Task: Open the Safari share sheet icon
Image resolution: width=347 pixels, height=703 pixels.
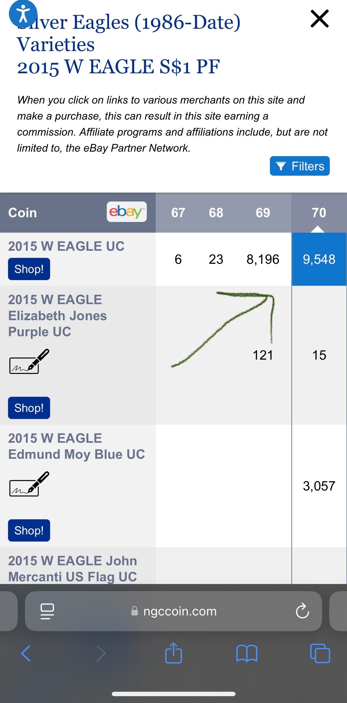Action: click(x=173, y=653)
